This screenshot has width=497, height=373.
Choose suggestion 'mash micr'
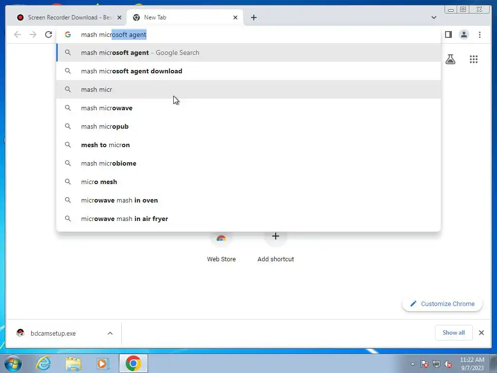point(248,89)
